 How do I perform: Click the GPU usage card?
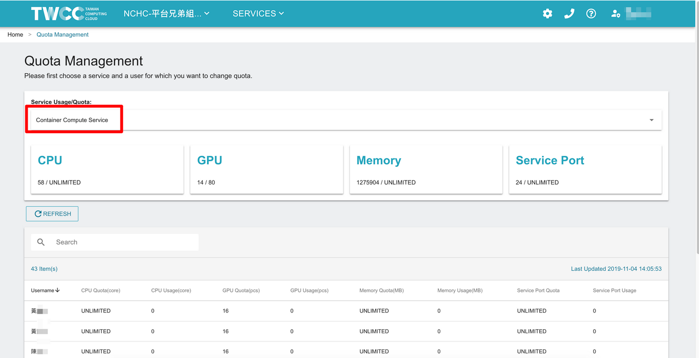coord(266,169)
